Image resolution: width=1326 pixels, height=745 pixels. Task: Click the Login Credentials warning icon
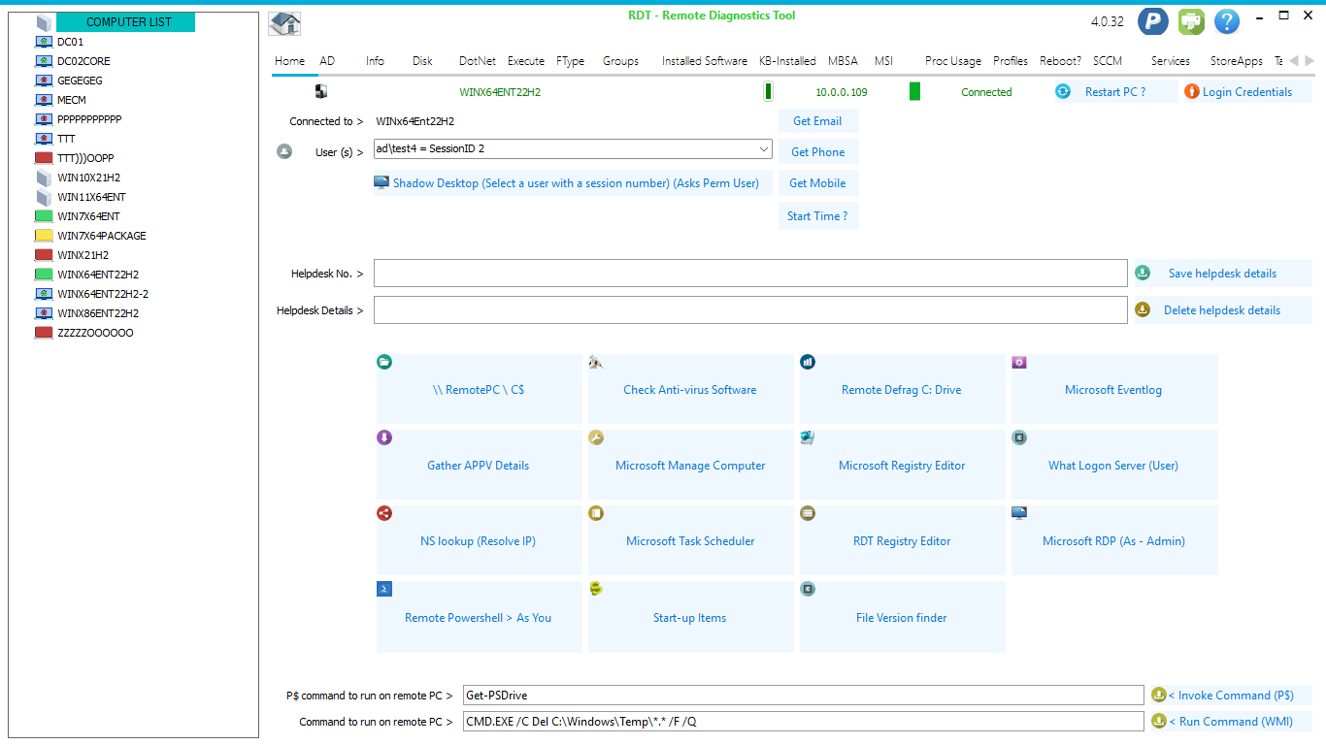1191,91
